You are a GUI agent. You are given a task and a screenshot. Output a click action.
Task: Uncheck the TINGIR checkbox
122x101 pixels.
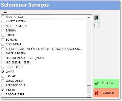(3, 90)
